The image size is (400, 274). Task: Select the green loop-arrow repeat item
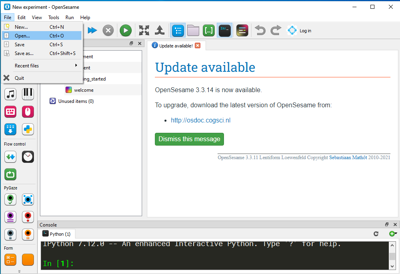tap(10, 174)
